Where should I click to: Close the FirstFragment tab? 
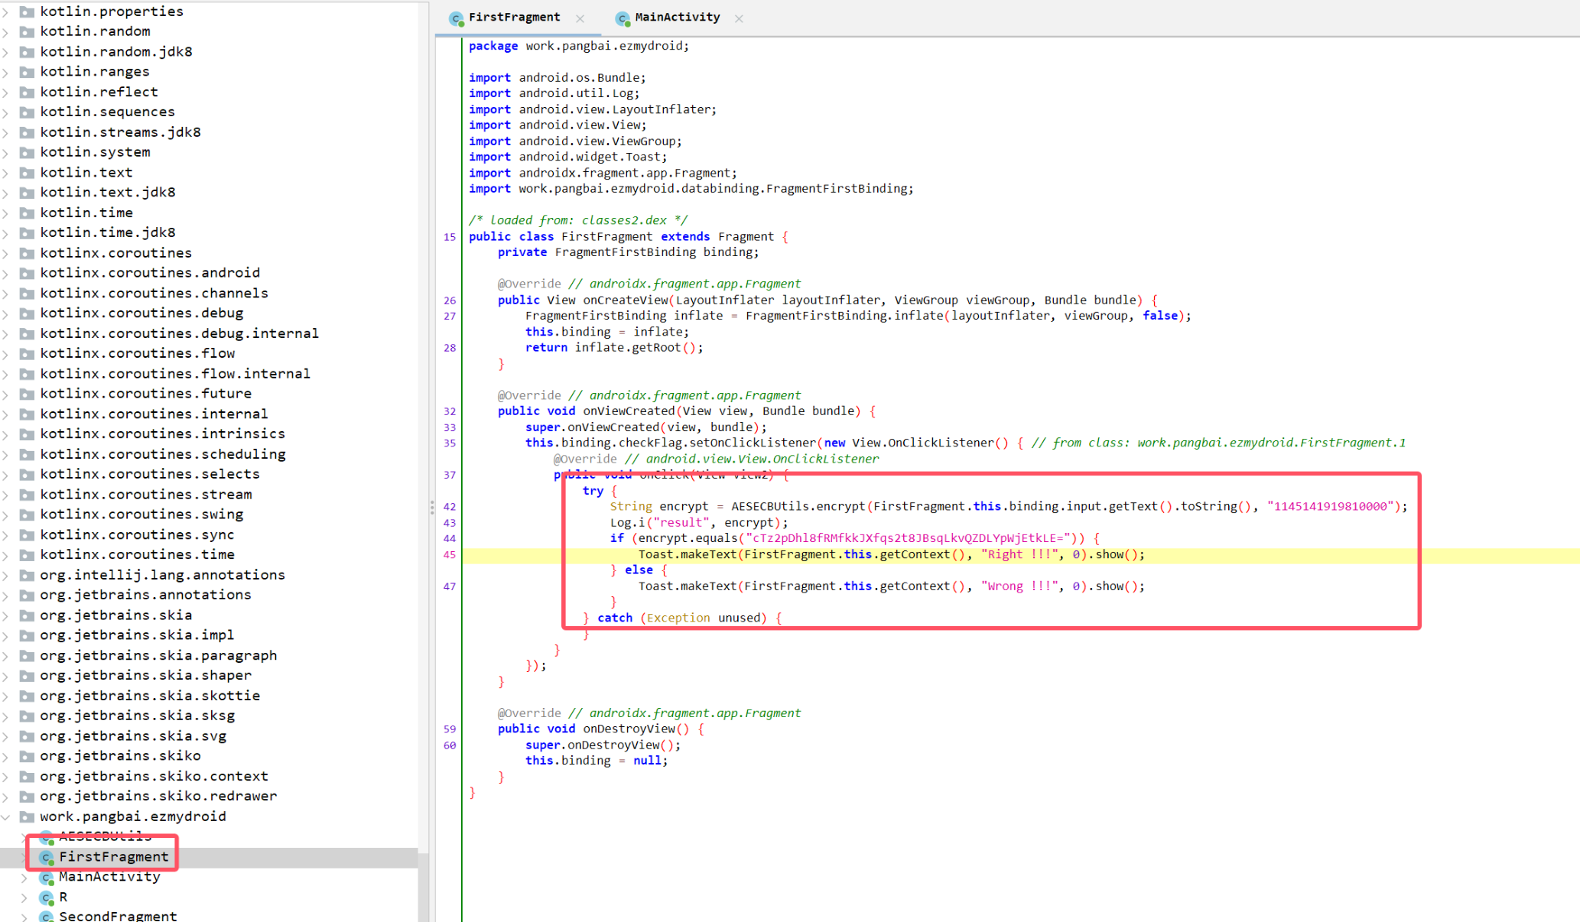click(x=580, y=18)
